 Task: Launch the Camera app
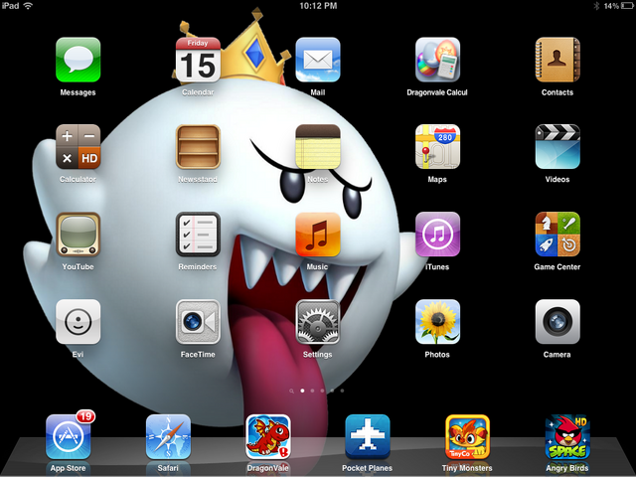[x=557, y=322]
